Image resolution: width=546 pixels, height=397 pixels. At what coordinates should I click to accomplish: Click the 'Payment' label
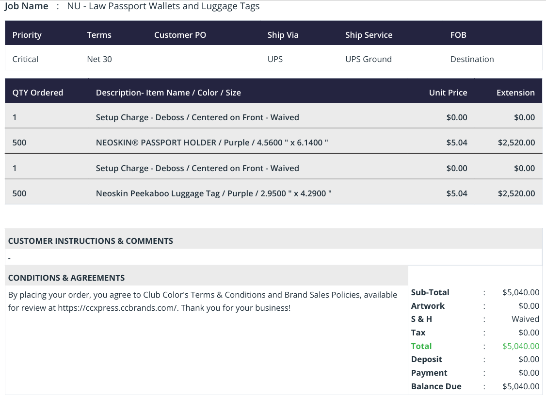pos(429,373)
